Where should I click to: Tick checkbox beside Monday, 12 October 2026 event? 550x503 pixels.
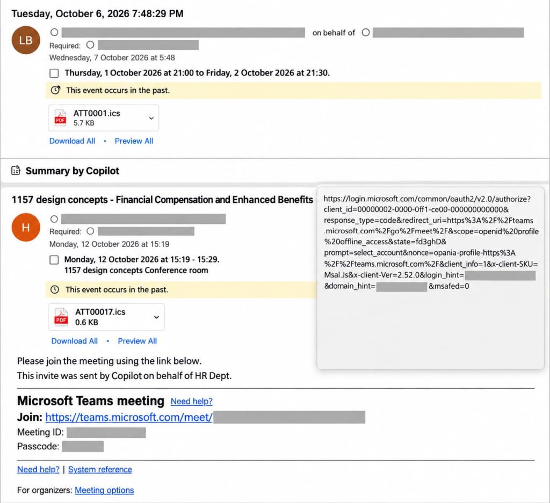[54, 260]
